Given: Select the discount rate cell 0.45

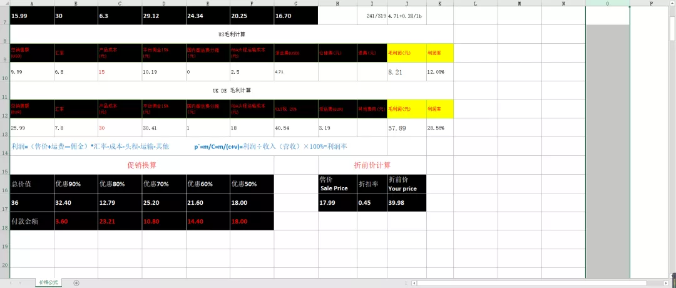Looking at the screenshot, I should 372,203.
